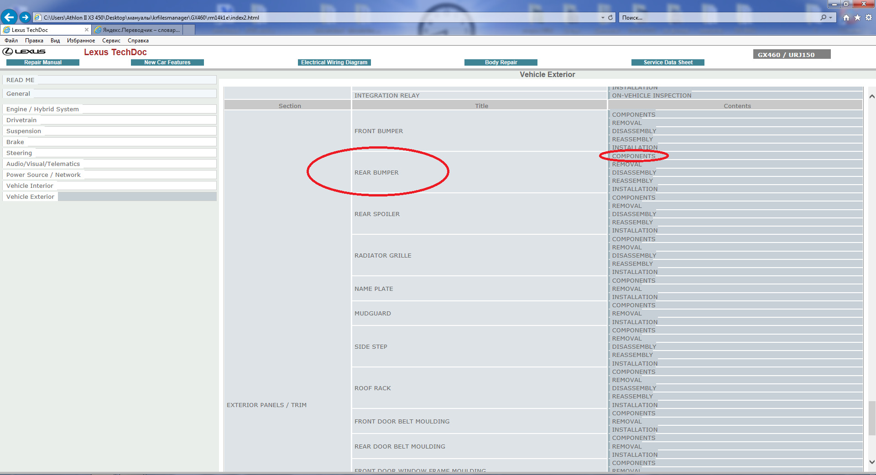Open INSTALLATION for Radiator Grille
This screenshot has height=475, width=876.
(635, 272)
